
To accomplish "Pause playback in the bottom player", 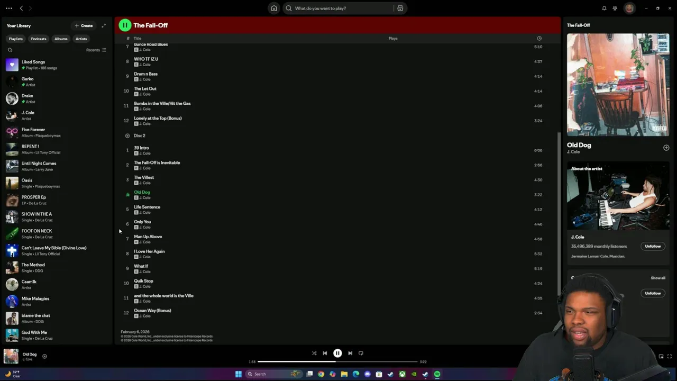I will pyautogui.click(x=337, y=353).
